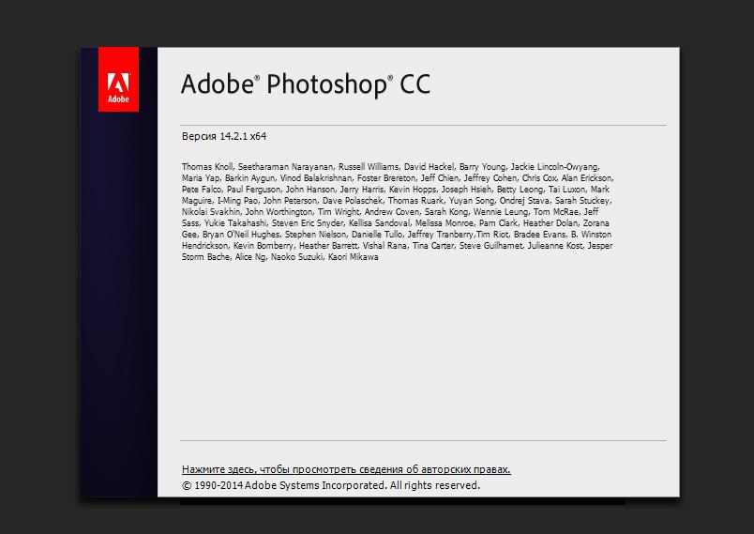Click the name Nikolai Svakhin in credits
This screenshot has height=534, width=754.
[x=211, y=212]
